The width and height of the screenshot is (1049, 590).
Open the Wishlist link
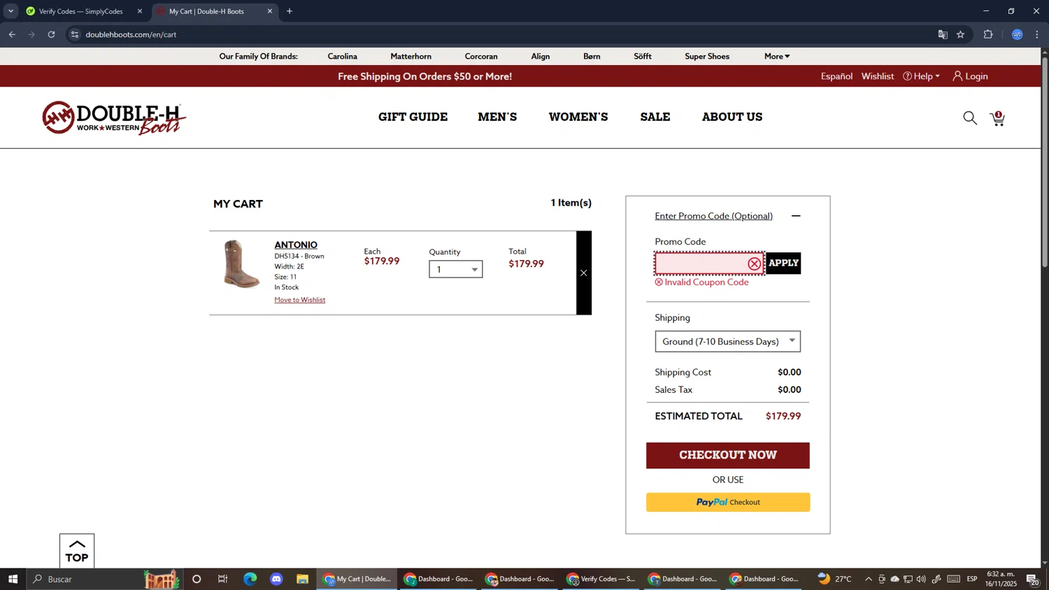pyautogui.click(x=878, y=76)
